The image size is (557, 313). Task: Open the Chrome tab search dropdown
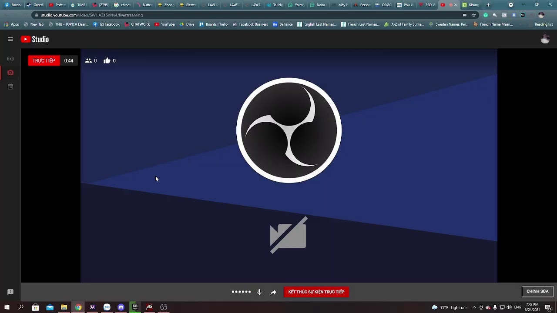point(511,5)
